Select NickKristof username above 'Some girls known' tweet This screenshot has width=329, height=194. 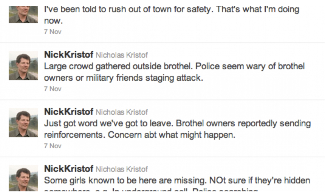68,169
